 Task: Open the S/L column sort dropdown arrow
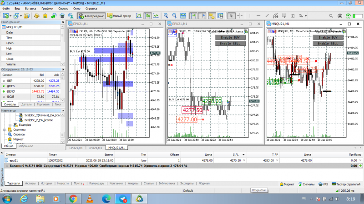coord(243,154)
